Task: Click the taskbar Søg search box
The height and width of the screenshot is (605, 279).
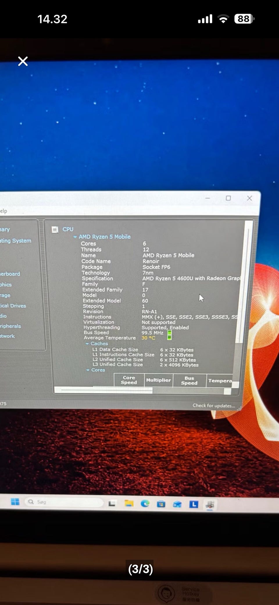Action: click(x=64, y=502)
